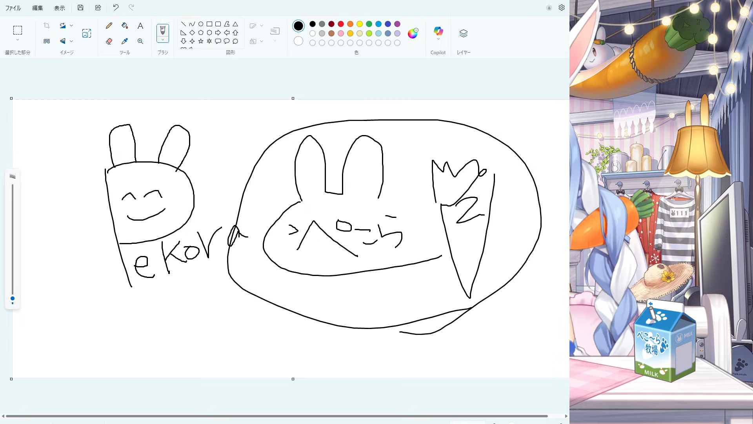Image resolution: width=753 pixels, height=424 pixels.
Task: Choose the rounded rectangular callout shape
Action: click(x=218, y=41)
